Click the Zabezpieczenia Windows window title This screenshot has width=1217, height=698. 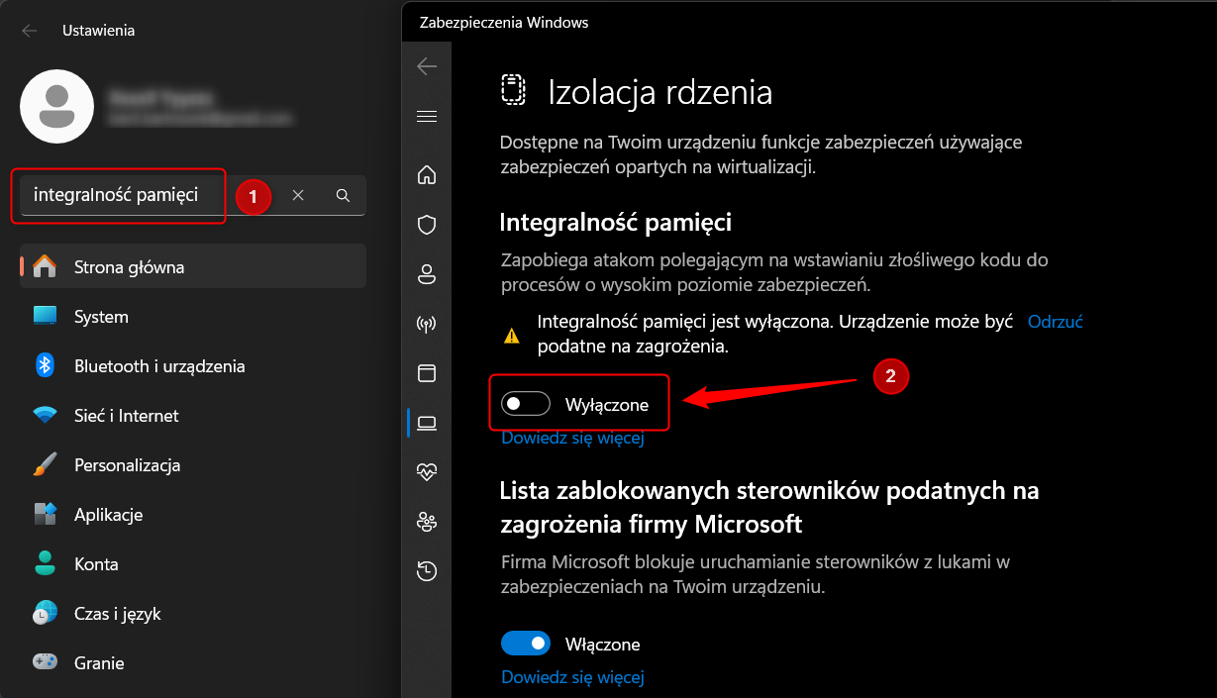[x=504, y=22]
